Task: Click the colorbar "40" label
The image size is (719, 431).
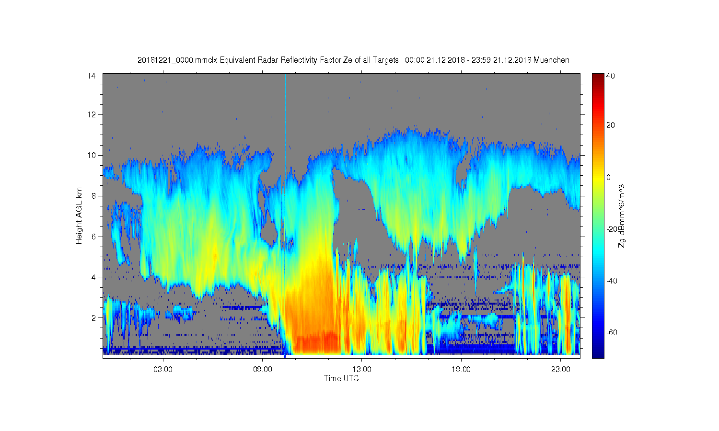Action: tap(611, 76)
